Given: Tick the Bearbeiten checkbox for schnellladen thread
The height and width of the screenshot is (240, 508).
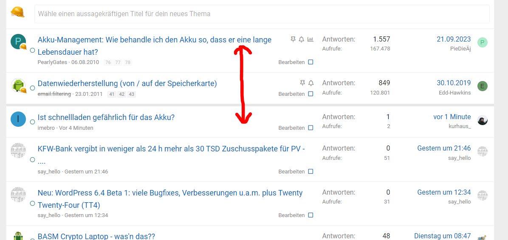Looking at the screenshot, I should coord(310,128).
